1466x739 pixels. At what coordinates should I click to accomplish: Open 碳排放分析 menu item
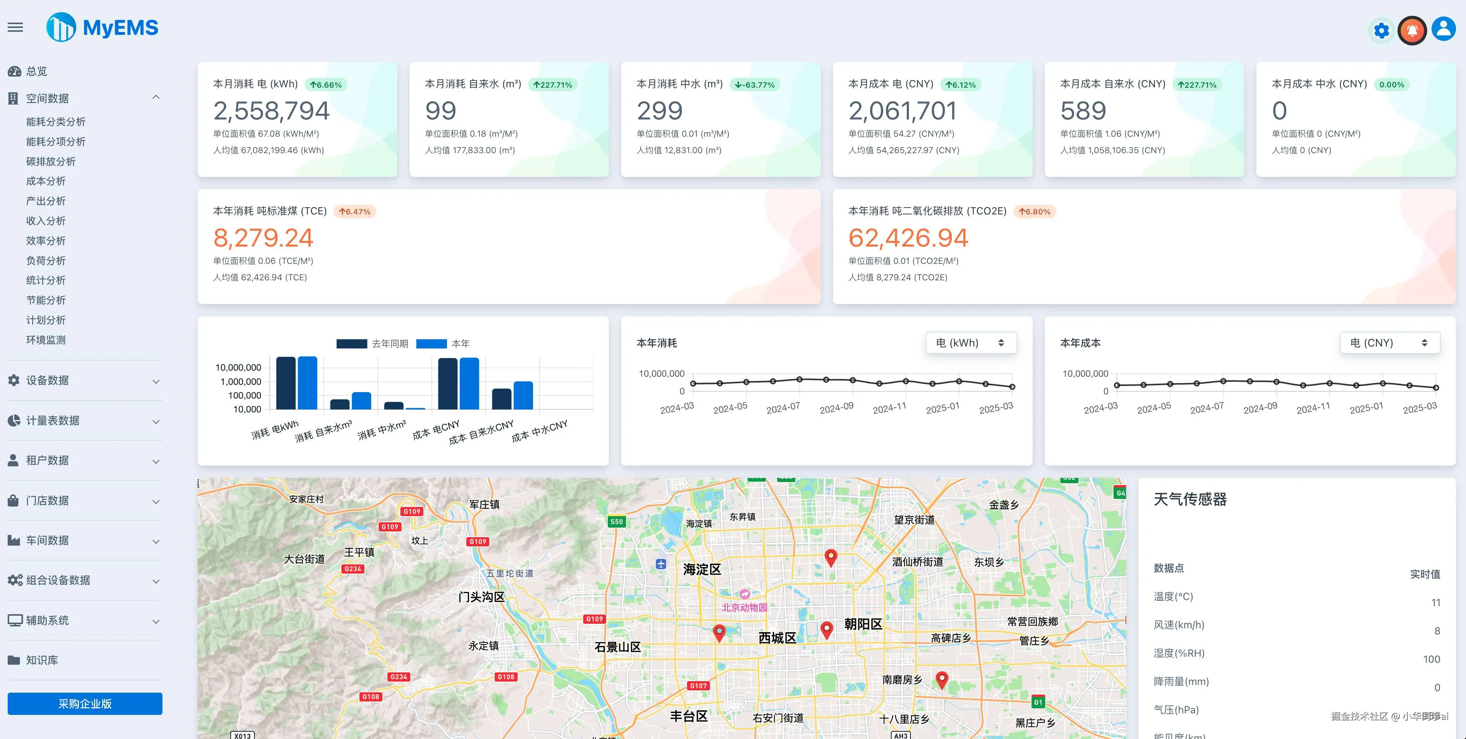tap(51, 162)
